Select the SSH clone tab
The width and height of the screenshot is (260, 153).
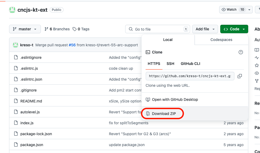[170, 64]
